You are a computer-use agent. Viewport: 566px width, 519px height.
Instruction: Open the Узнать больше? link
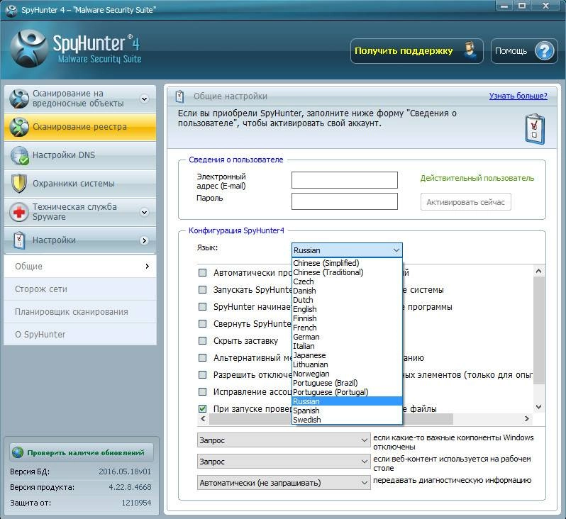518,96
